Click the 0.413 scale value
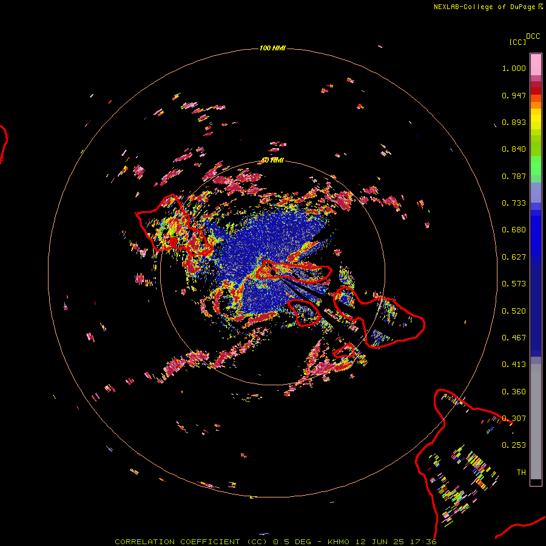Viewport: 546px width, 546px height. 514,365
